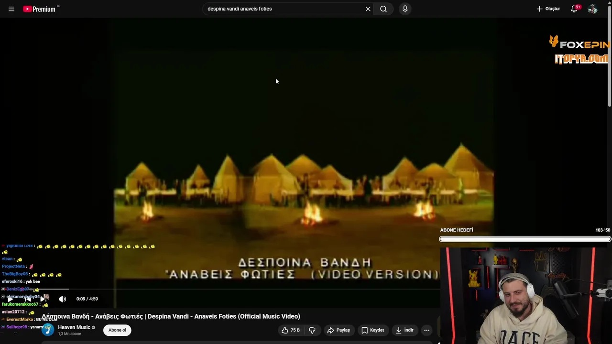Subscribe with the Abone ol button
The height and width of the screenshot is (344, 612).
(117, 330)
